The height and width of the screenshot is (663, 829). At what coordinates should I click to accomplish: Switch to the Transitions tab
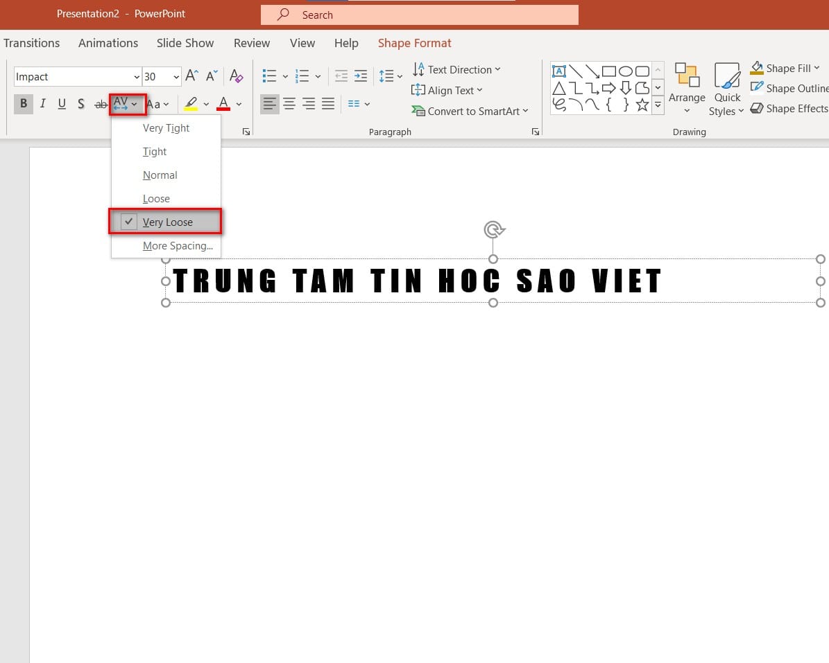pos(32,43)
